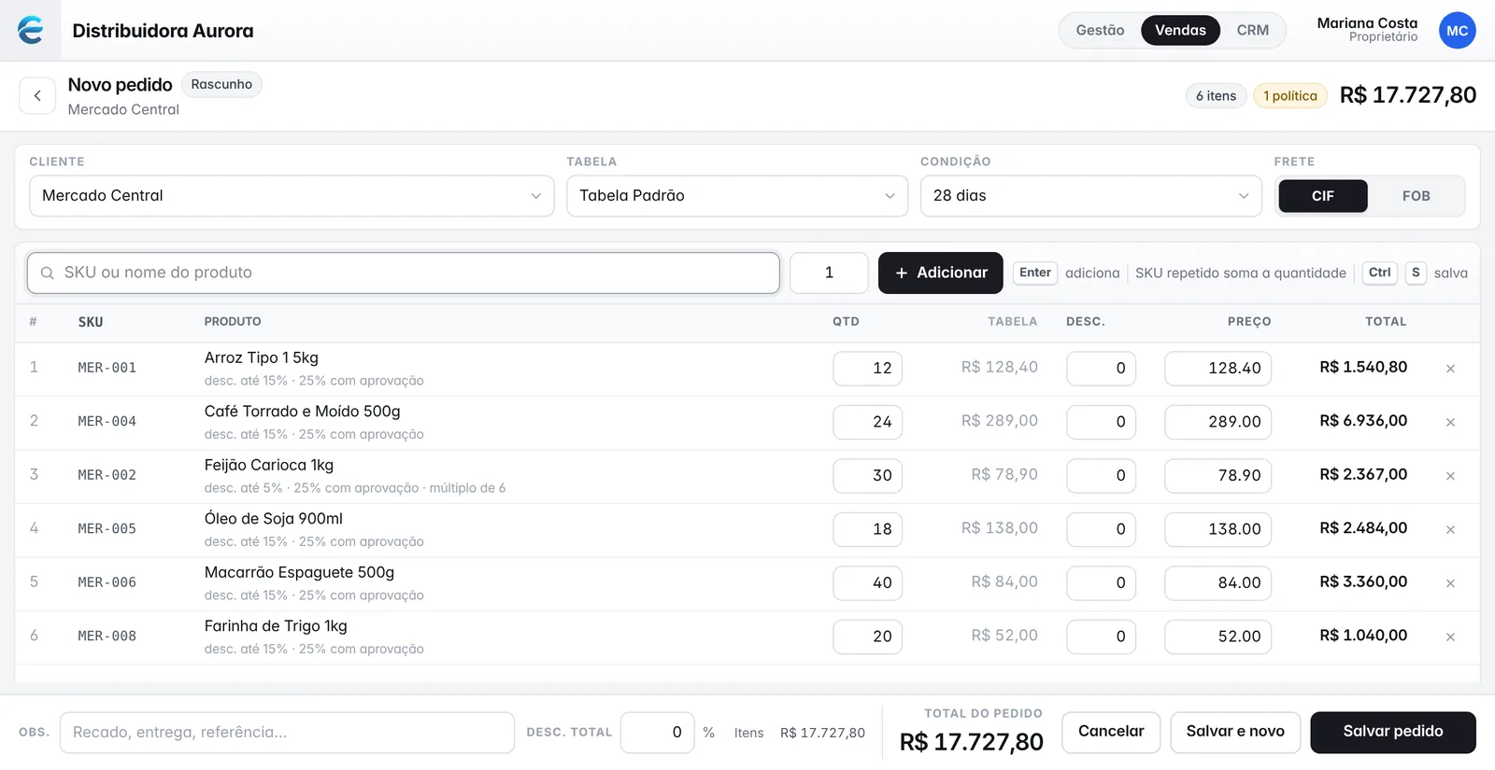Click the PRODUTO column header

[x=233, y=322]
